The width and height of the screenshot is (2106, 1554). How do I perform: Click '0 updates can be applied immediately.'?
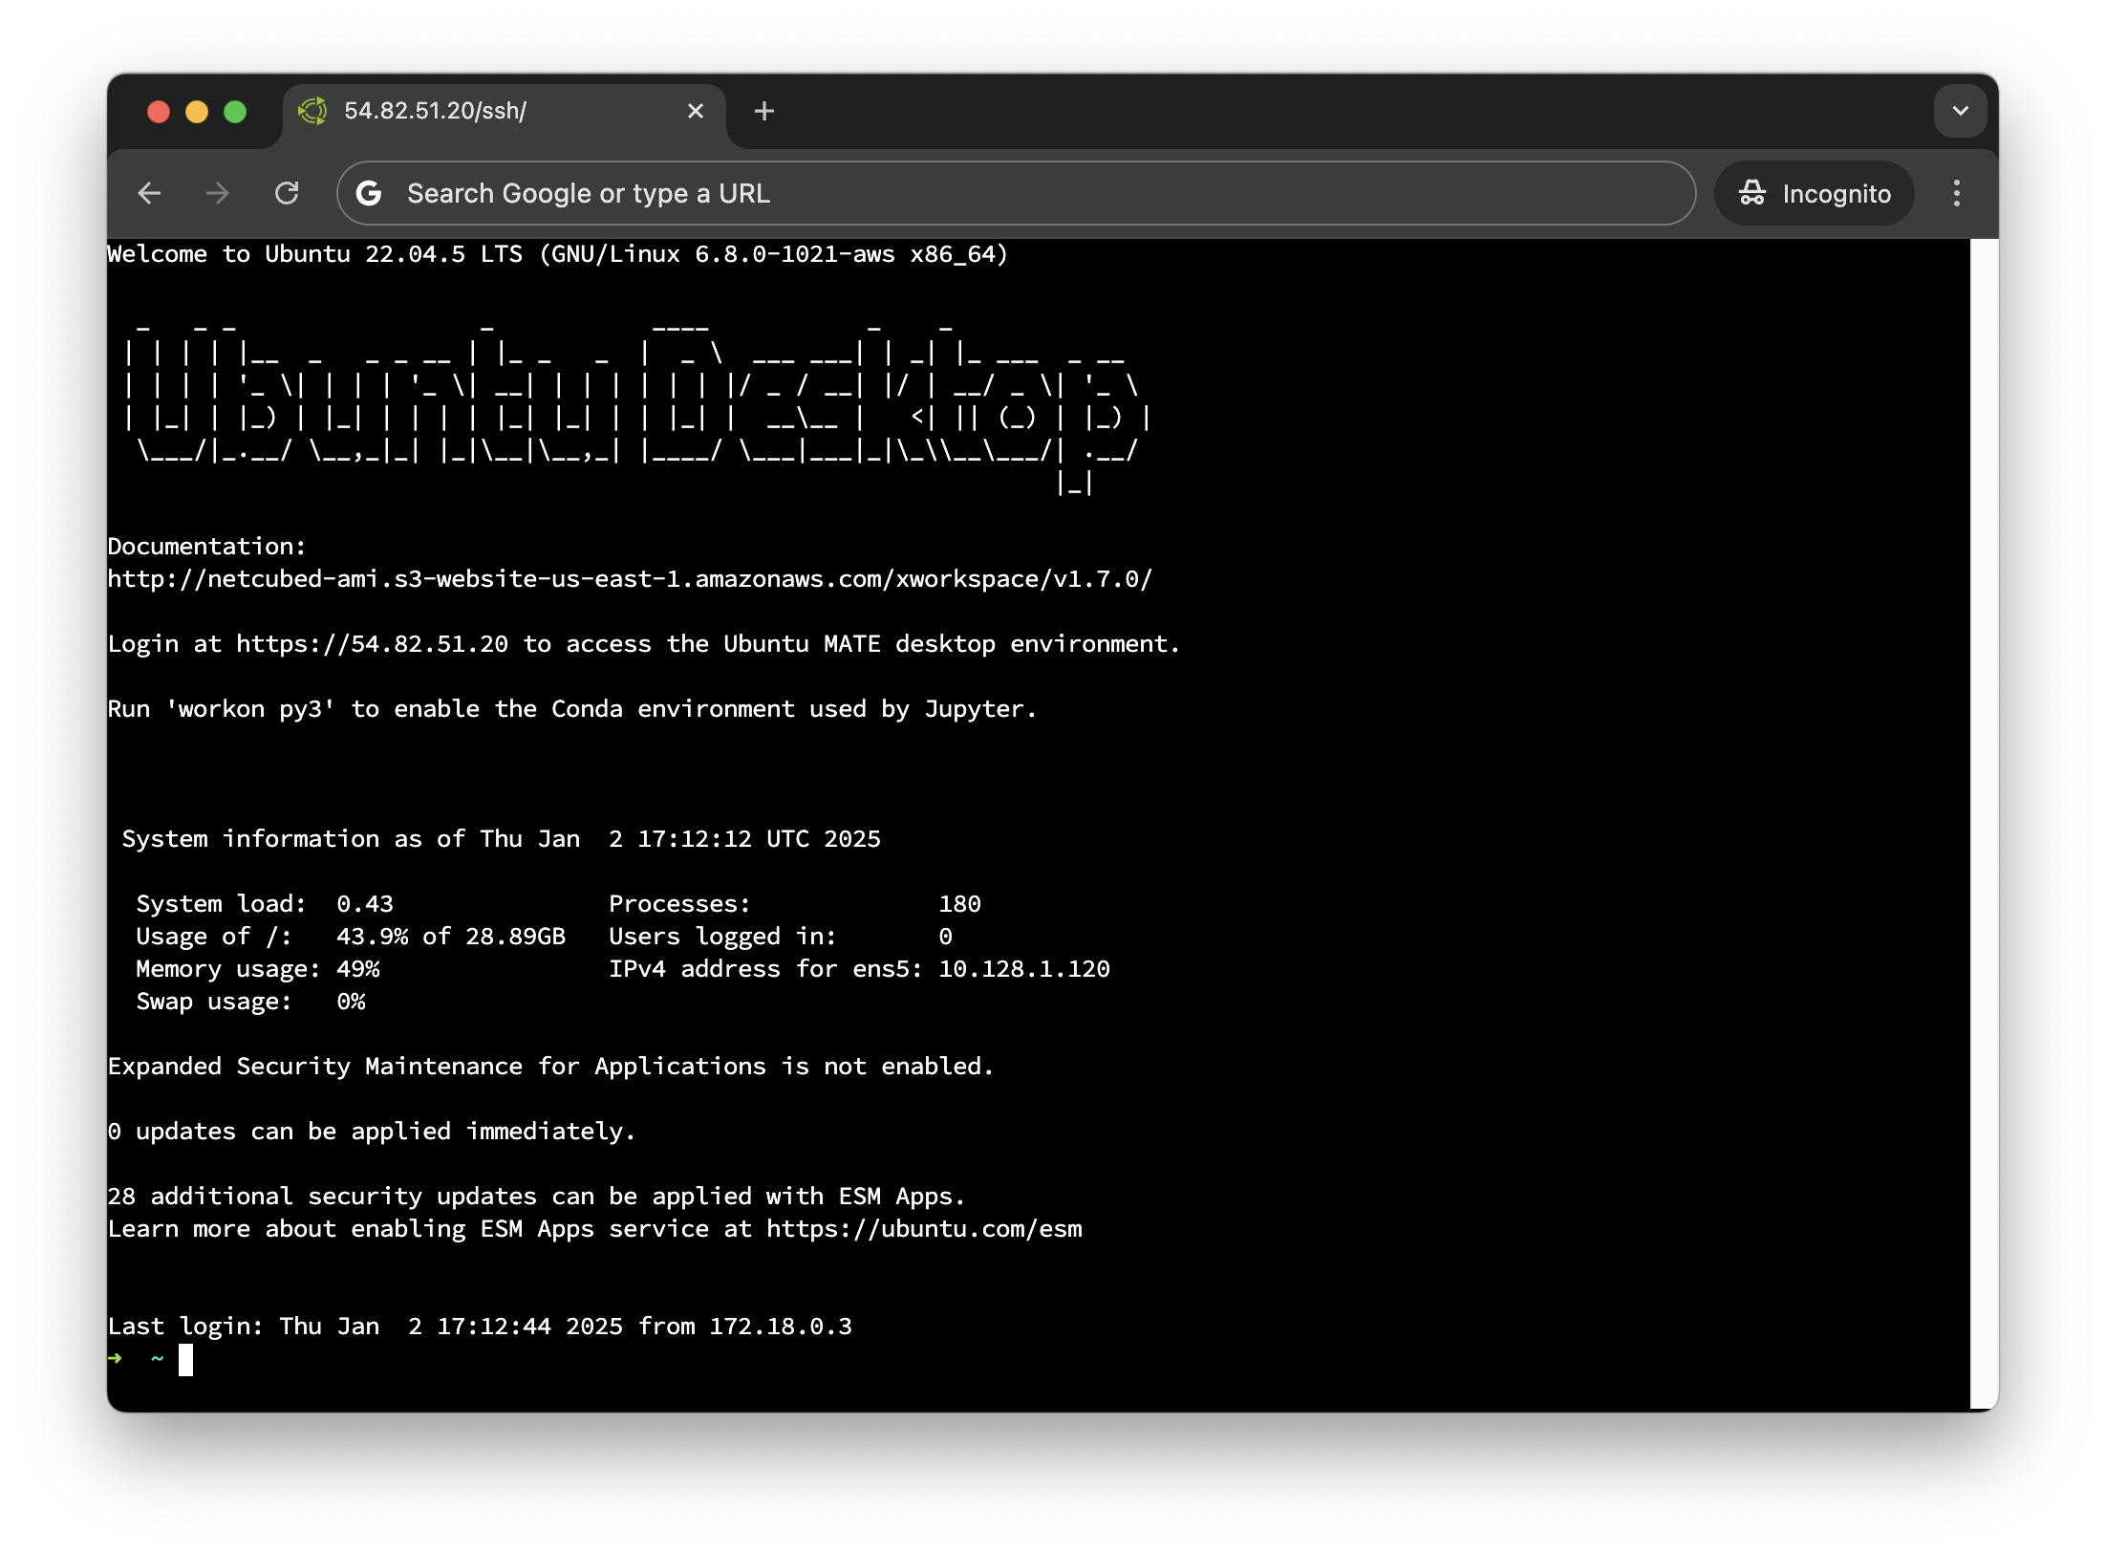372,1132
